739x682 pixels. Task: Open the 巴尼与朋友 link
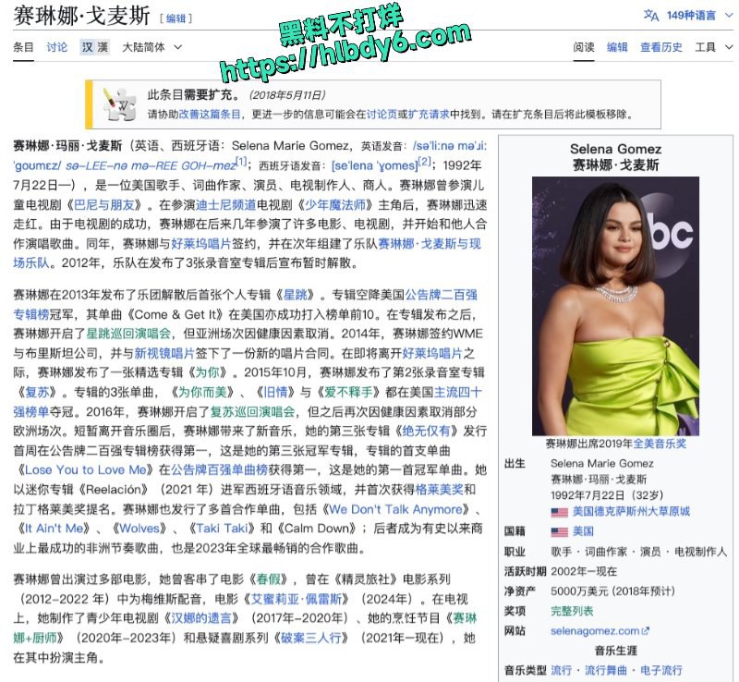tap(103, 205)
